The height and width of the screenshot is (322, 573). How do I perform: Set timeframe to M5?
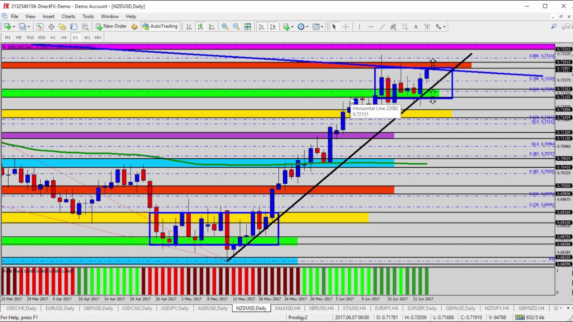pyautogui.click(x=19, y=38)
